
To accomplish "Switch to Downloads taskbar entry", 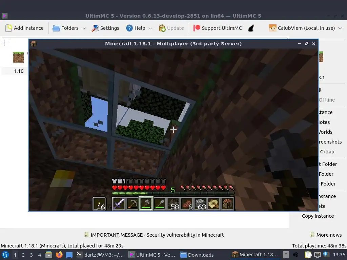I will click(197, 255).
